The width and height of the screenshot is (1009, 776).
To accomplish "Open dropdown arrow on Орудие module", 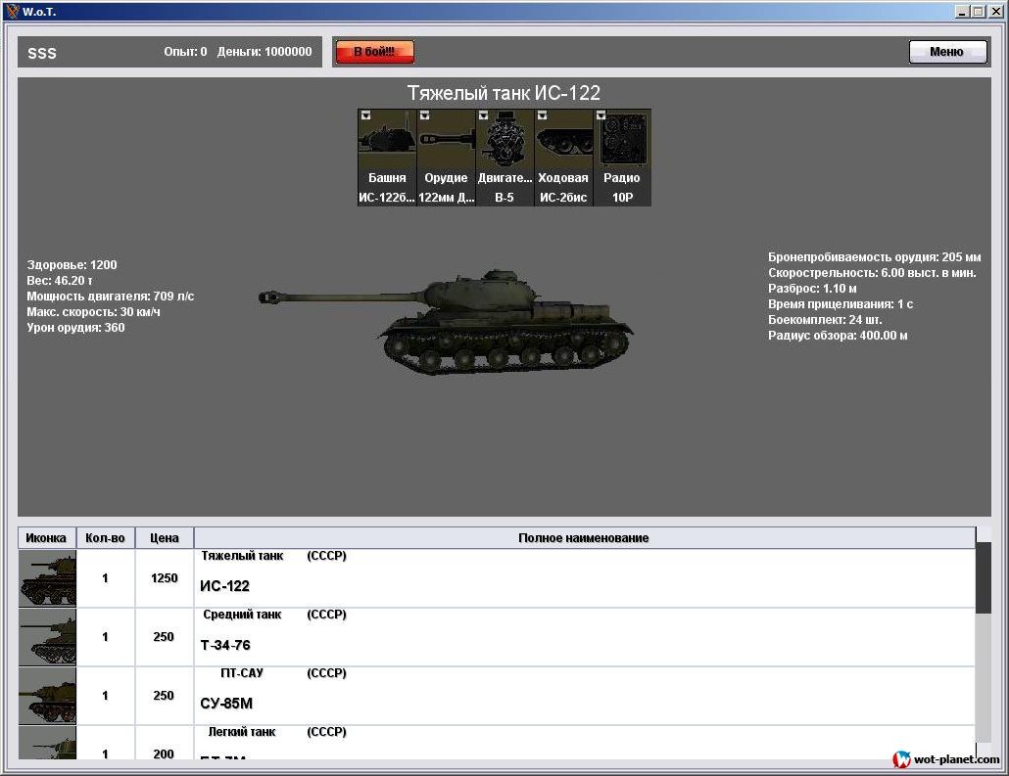I will (424, 115).
